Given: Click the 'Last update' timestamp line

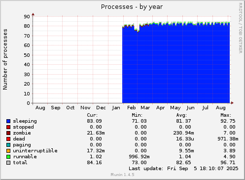Looking at the screenshot, I should click(183, 169).
